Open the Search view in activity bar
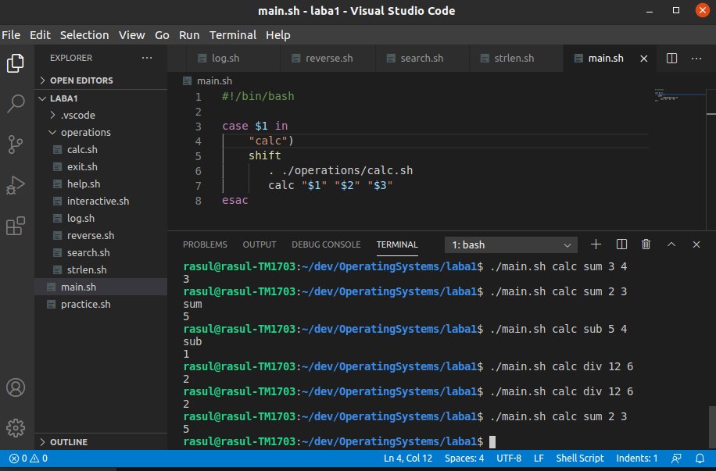The height and width of the screenshot is (471, 716). (16, 104)
